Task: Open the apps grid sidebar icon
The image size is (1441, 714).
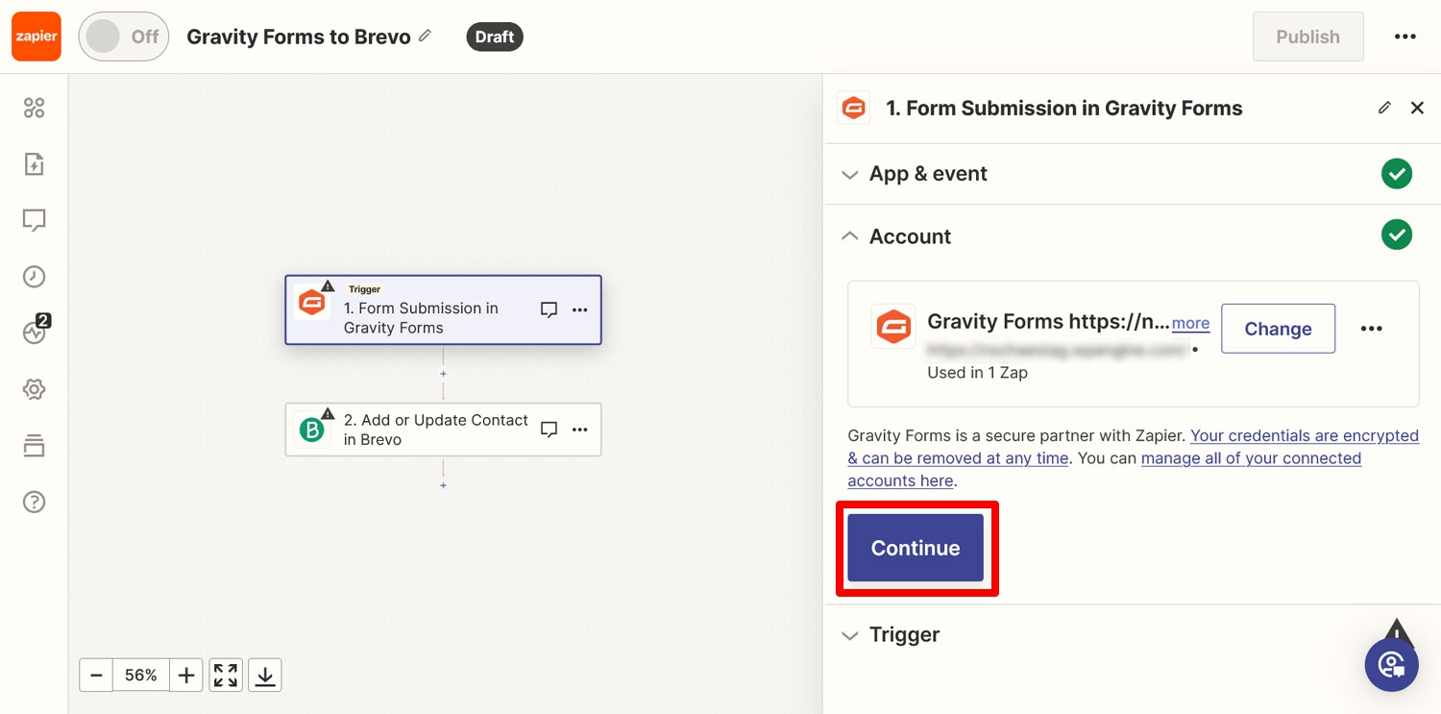Action: click(35, 108)
